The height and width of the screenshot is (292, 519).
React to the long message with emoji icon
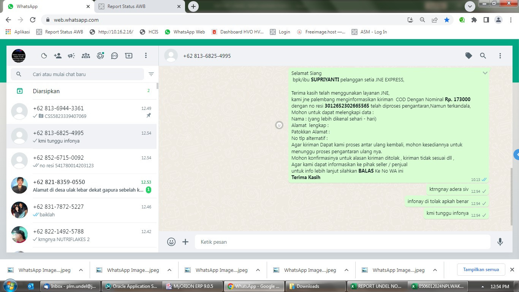click(x=279, y=125)
